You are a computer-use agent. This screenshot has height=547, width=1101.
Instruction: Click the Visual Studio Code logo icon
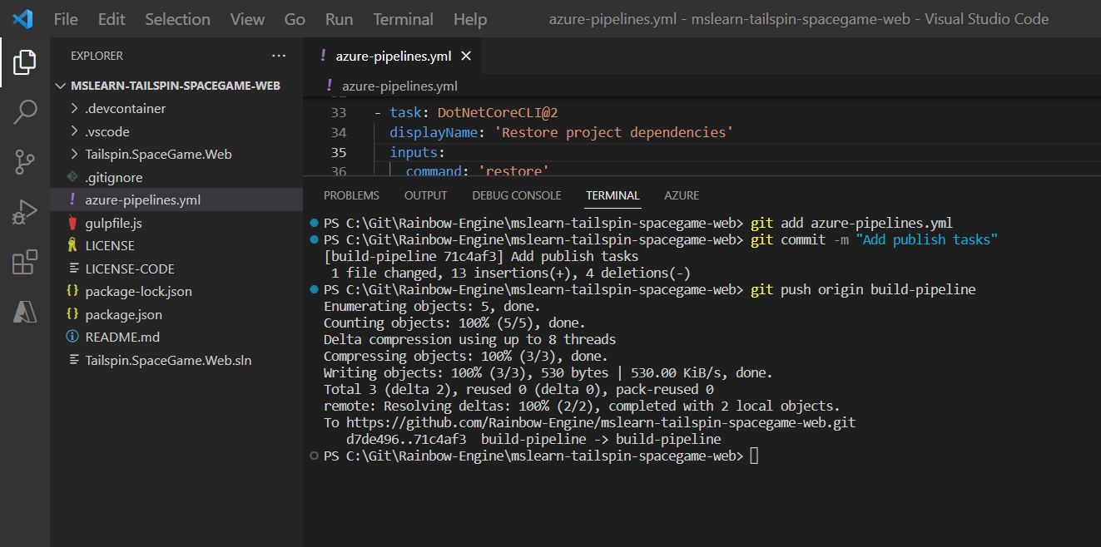(x=22, y=19)
